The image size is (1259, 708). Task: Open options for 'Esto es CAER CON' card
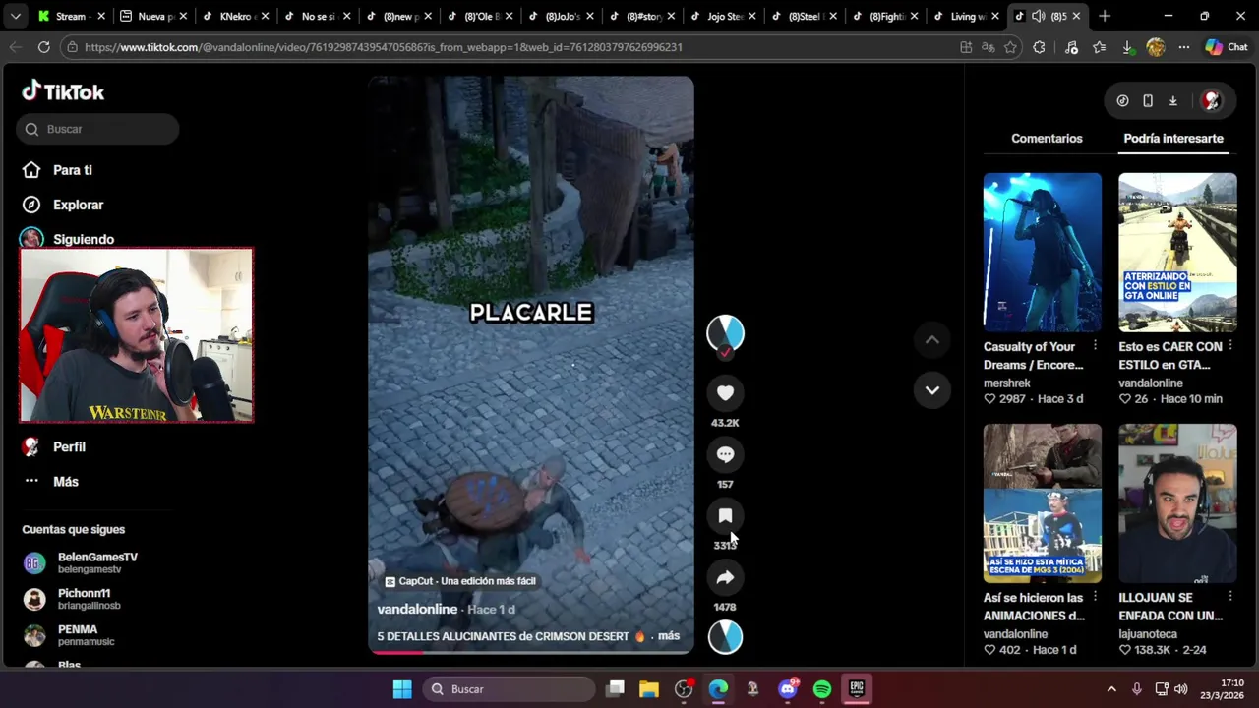1229,346
